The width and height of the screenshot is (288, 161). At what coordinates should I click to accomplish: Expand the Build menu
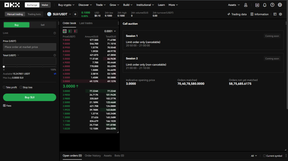(x=128, y=5)
